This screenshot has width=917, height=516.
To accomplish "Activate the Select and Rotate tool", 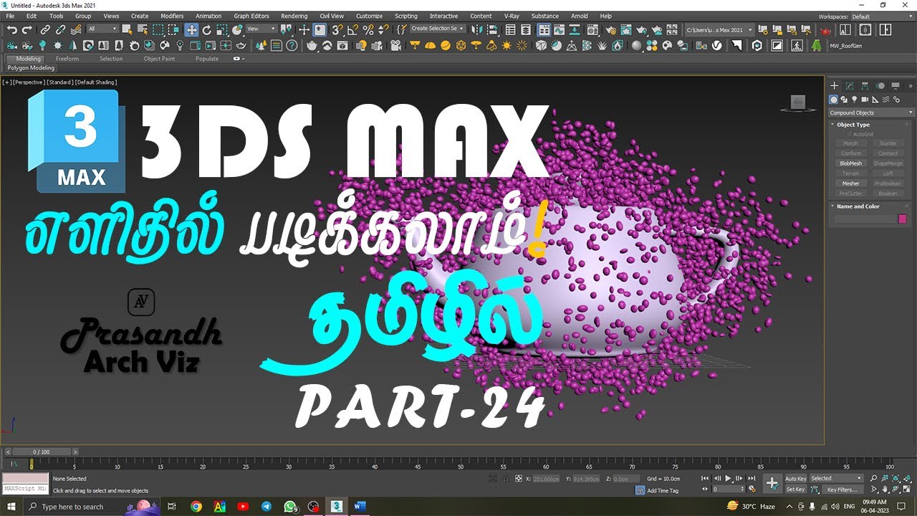I will 206,29.
